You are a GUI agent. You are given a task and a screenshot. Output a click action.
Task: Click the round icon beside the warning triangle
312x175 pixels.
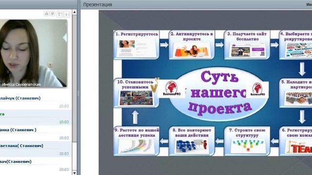(x=53, y=14)
